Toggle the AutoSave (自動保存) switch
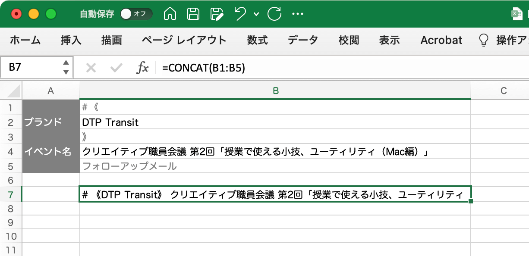The width and height of the screenshot is (529, 256). pyautogui.click(x=136, y=14)
